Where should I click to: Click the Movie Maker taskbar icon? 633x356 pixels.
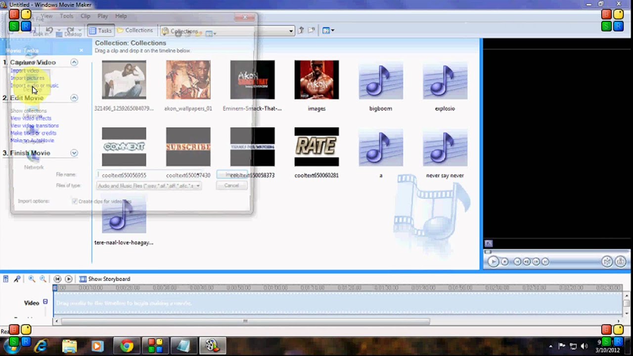click(x=213, y=346)
